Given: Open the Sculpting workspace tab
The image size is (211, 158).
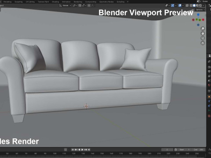Looking at the screenshot, I should (18, 2).
